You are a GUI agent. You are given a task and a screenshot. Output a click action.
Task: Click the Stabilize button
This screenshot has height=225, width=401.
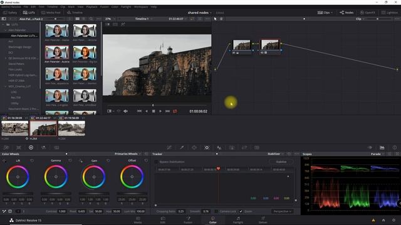tap(281, 162)
